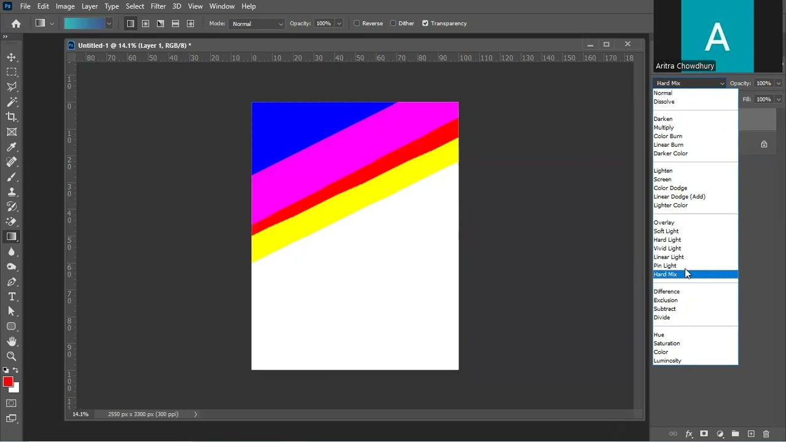Image resolution: width=786 pixels, height=442 pixels.
Task: Create a new layer group folder
Action: 735,434
